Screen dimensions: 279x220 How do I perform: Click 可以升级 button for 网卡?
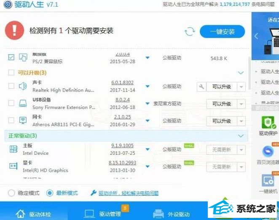pyautogui.click(x=222, y=121)
